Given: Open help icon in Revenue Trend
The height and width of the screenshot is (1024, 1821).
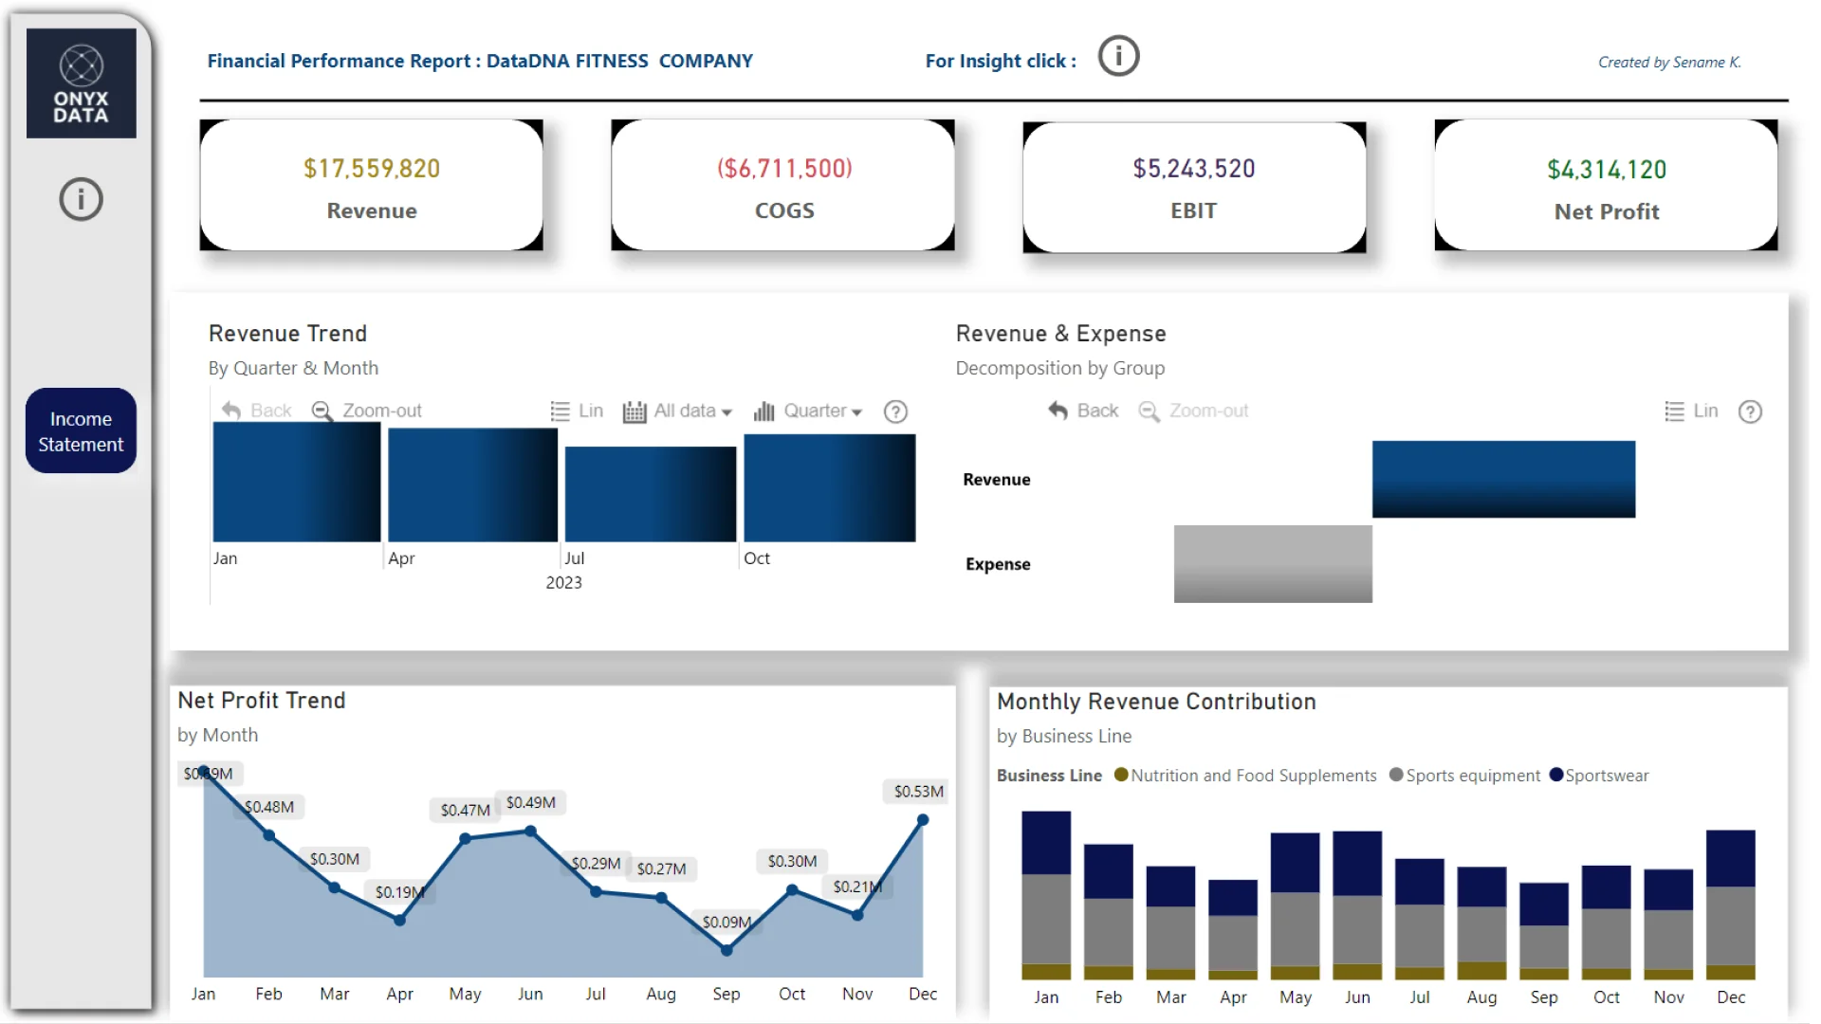Looking at the screenshot, I should [895, 411].
